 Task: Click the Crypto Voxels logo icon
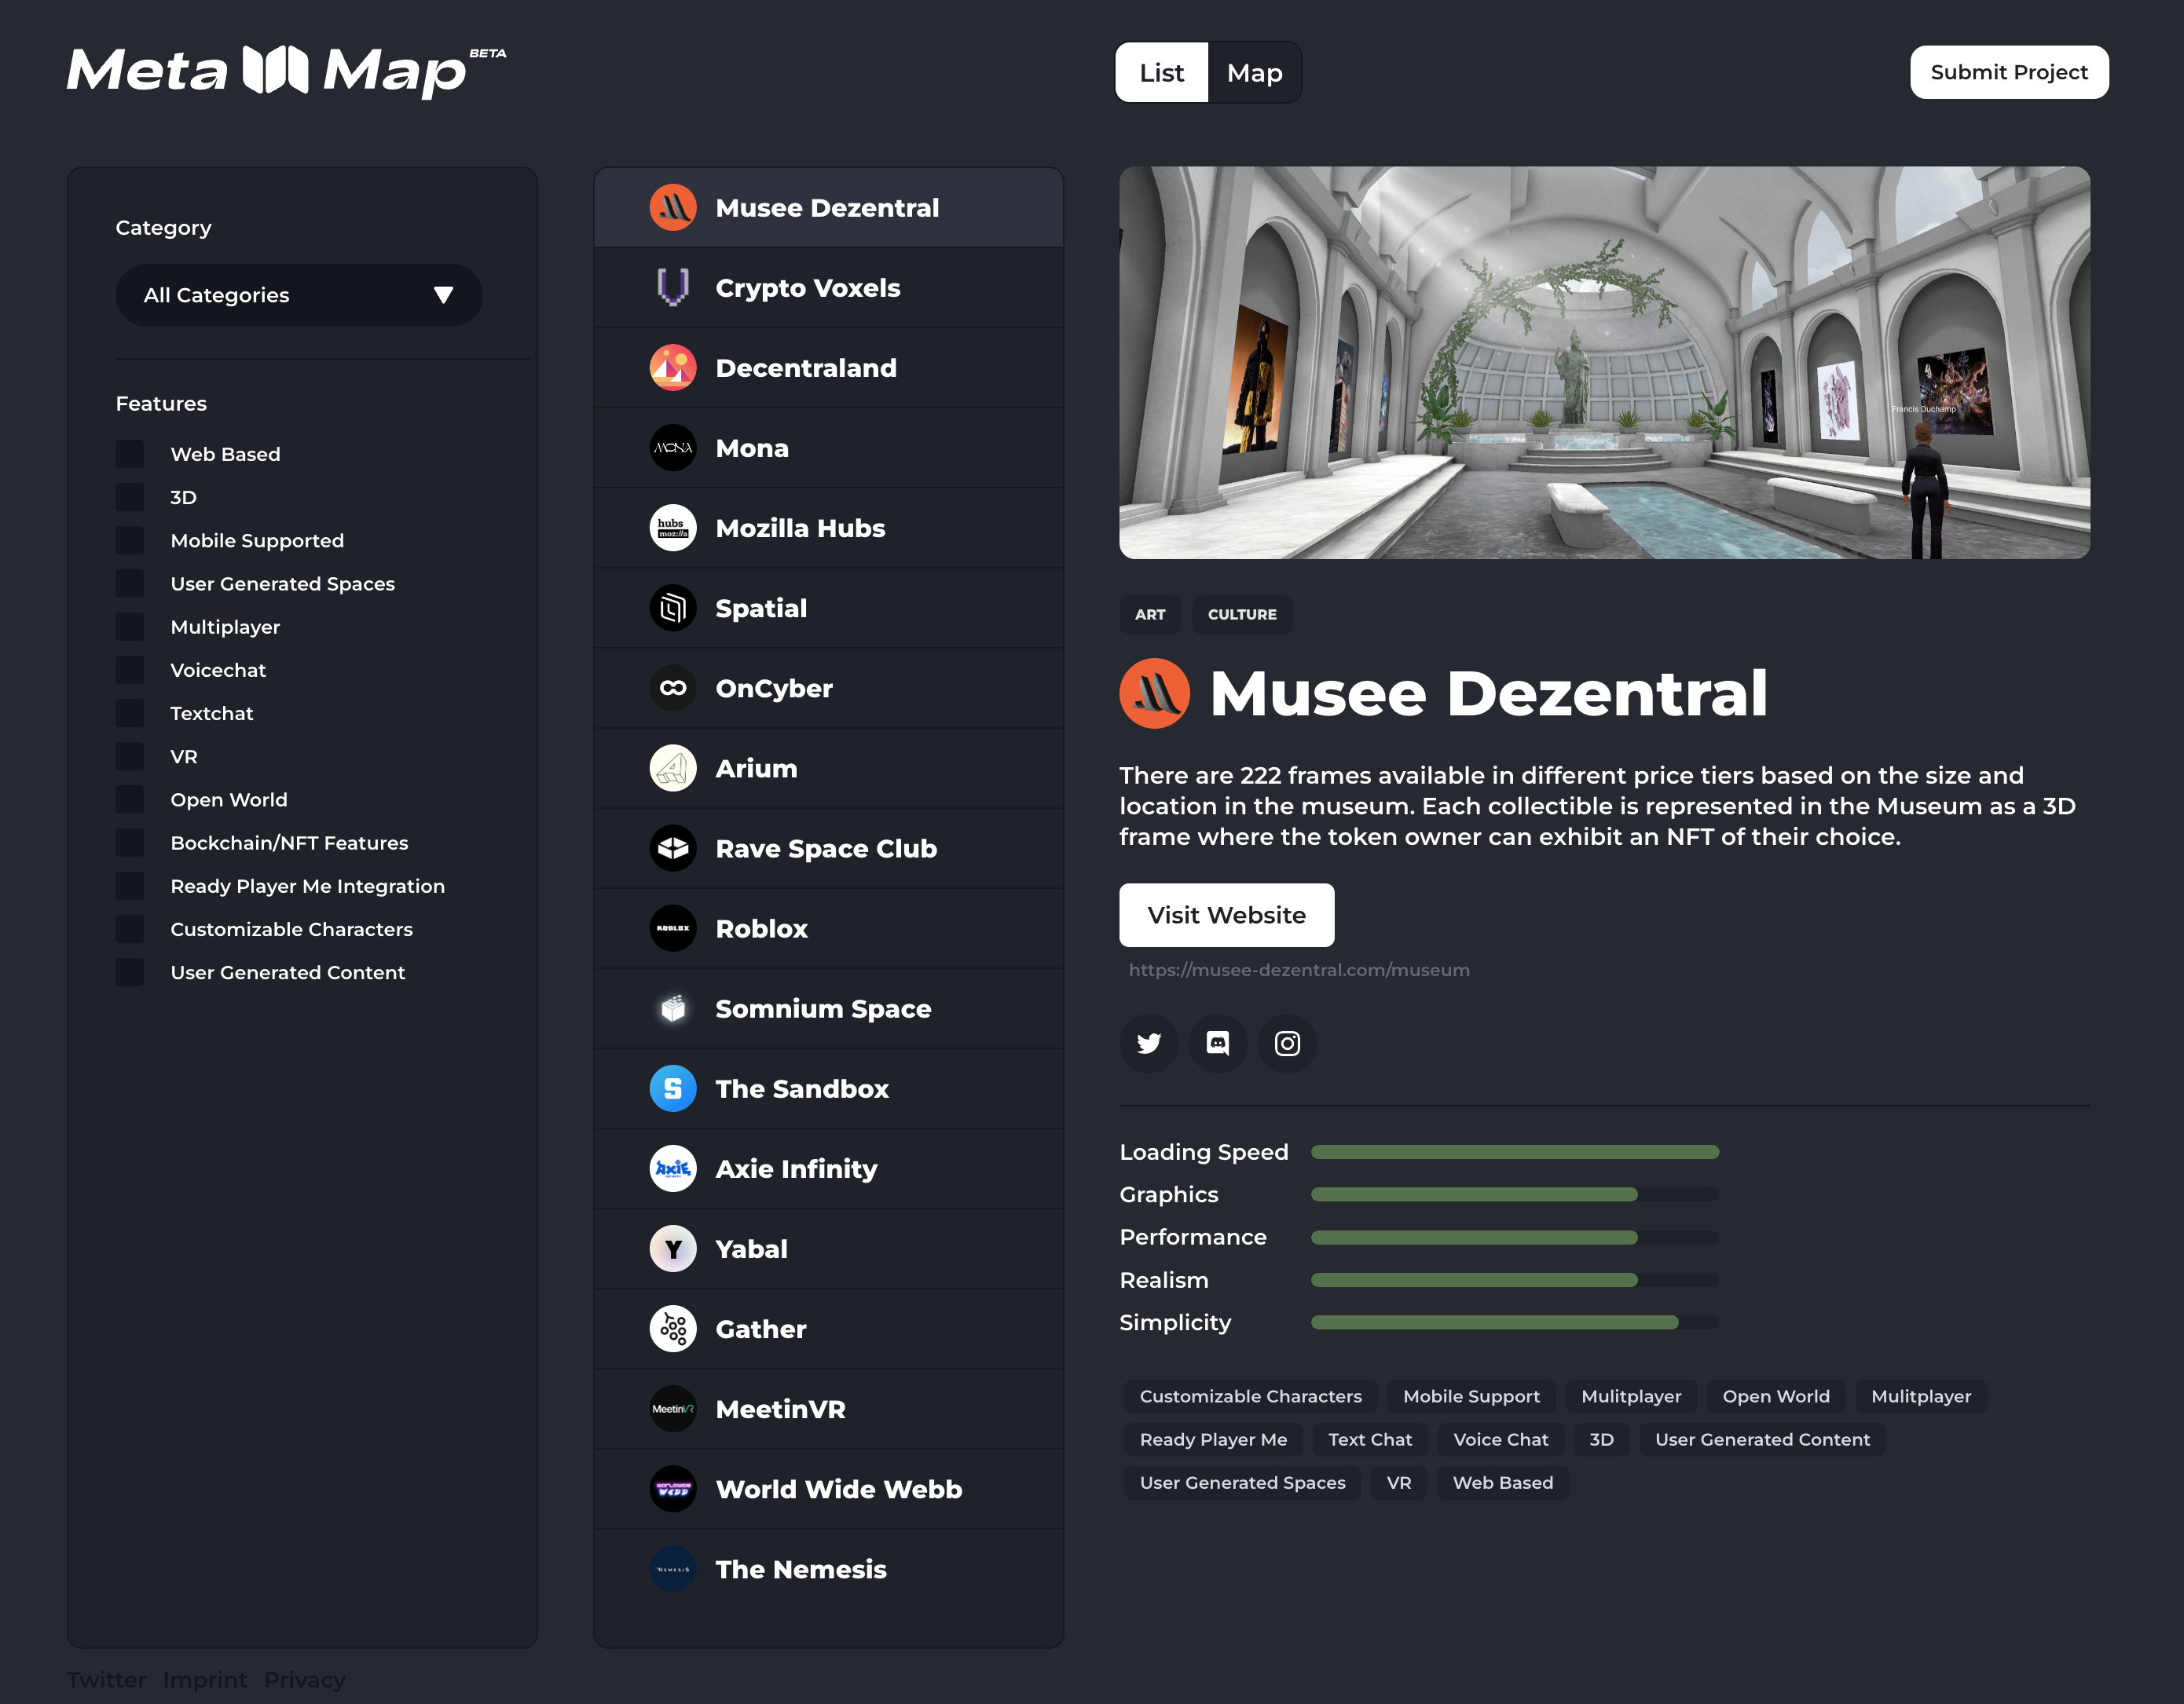[x=673, y=288]
